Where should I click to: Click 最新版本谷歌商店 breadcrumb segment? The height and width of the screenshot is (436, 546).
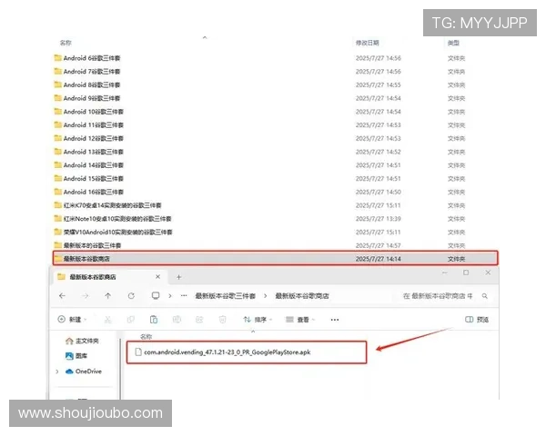(302, 296)
